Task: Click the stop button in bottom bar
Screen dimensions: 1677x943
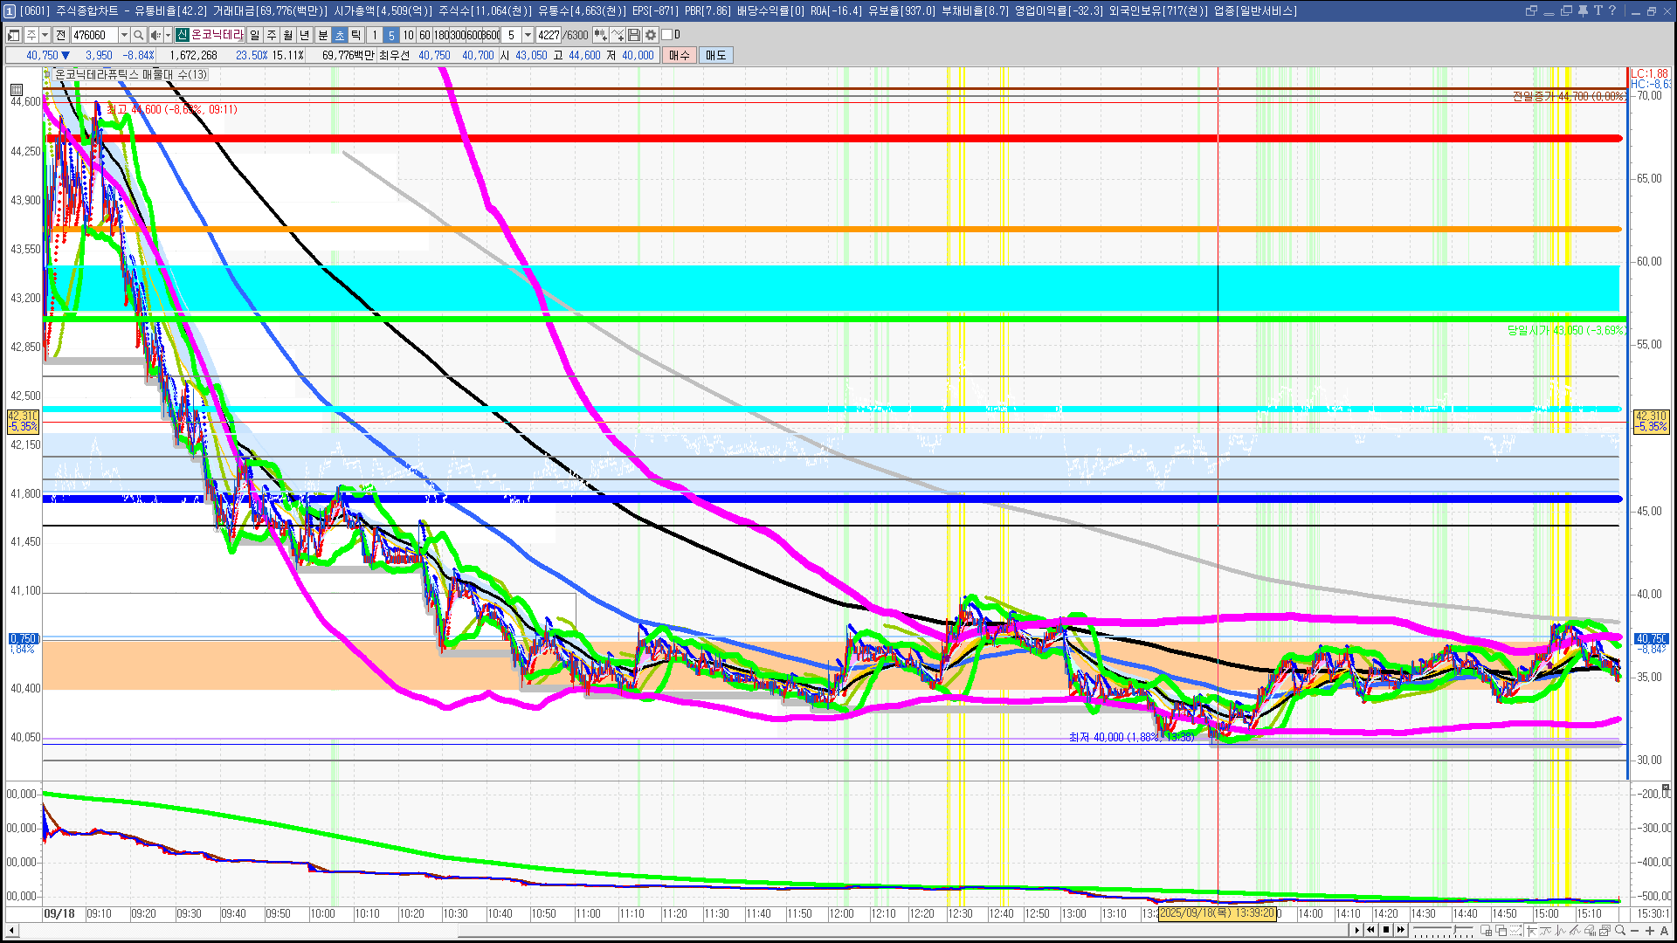Action: coord(1386,930)
